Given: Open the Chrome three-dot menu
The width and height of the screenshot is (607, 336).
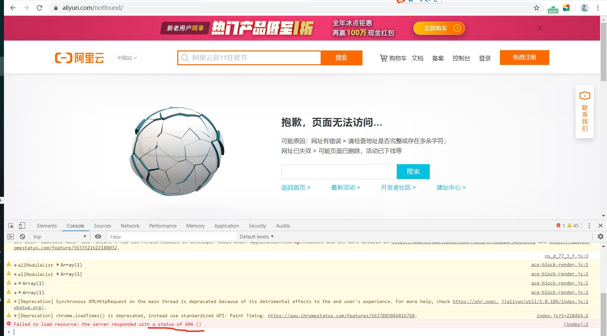Looking at the screenshot, I should coord(598,8).
